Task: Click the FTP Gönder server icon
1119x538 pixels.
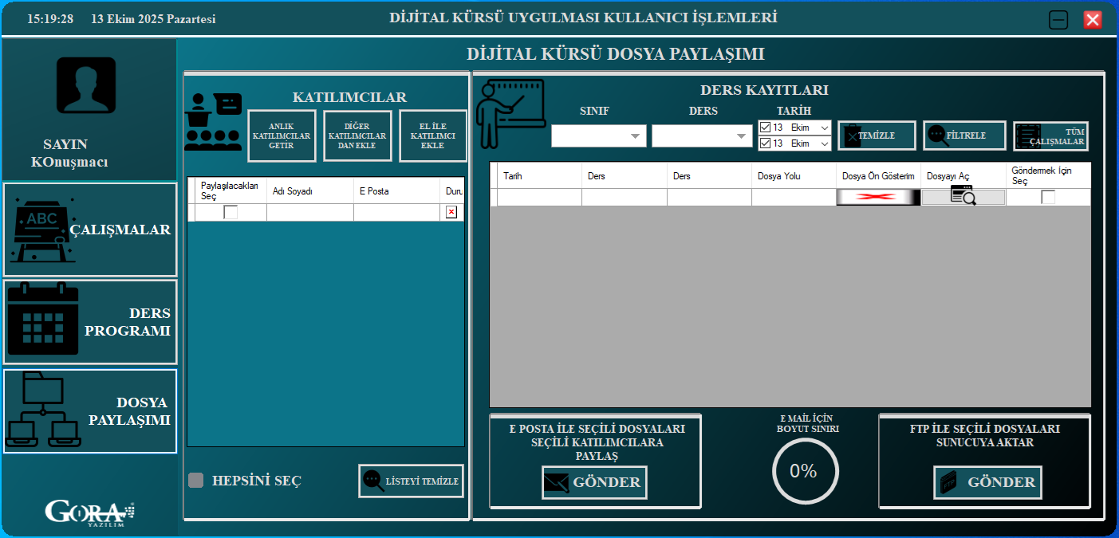Action: 948,483
